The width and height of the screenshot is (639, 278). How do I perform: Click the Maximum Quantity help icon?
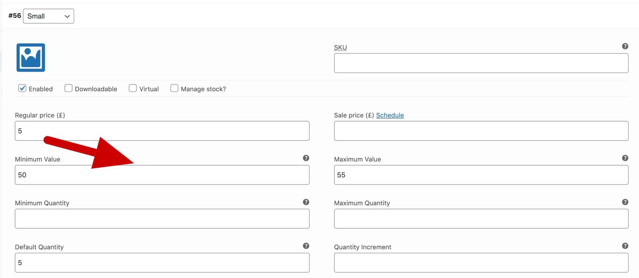[625, 202]
